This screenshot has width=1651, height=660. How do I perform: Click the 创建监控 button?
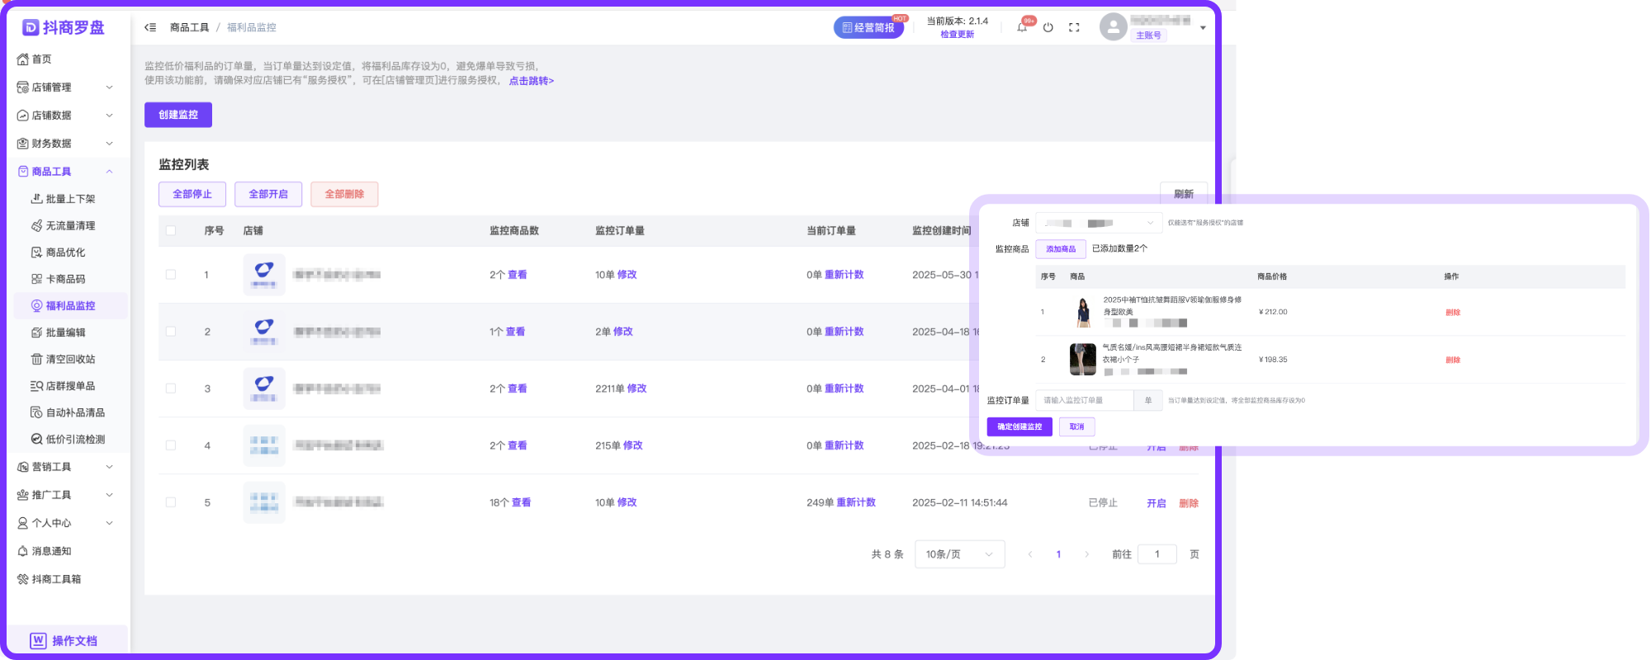178,115
